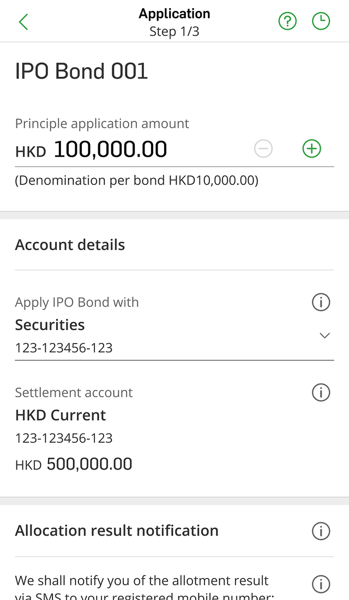
Task: Tap the Allocation result notification heading
Action: pos(117,531)
